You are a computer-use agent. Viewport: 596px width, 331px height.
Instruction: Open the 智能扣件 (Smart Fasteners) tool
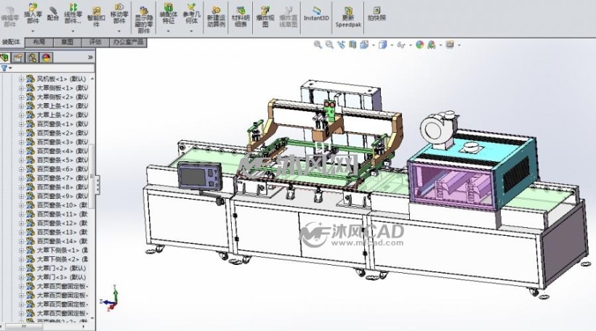tap(97, 17)
